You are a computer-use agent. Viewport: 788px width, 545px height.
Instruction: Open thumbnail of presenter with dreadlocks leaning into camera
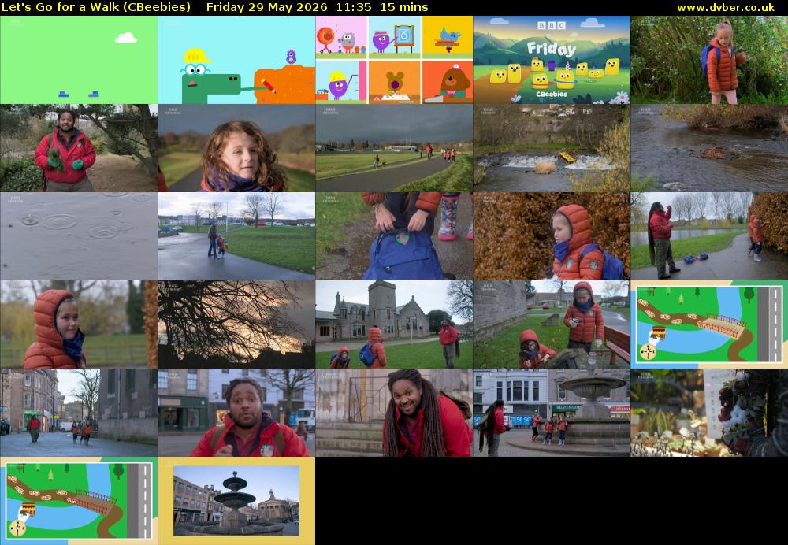pyautogui.click(x=394, y=413)
